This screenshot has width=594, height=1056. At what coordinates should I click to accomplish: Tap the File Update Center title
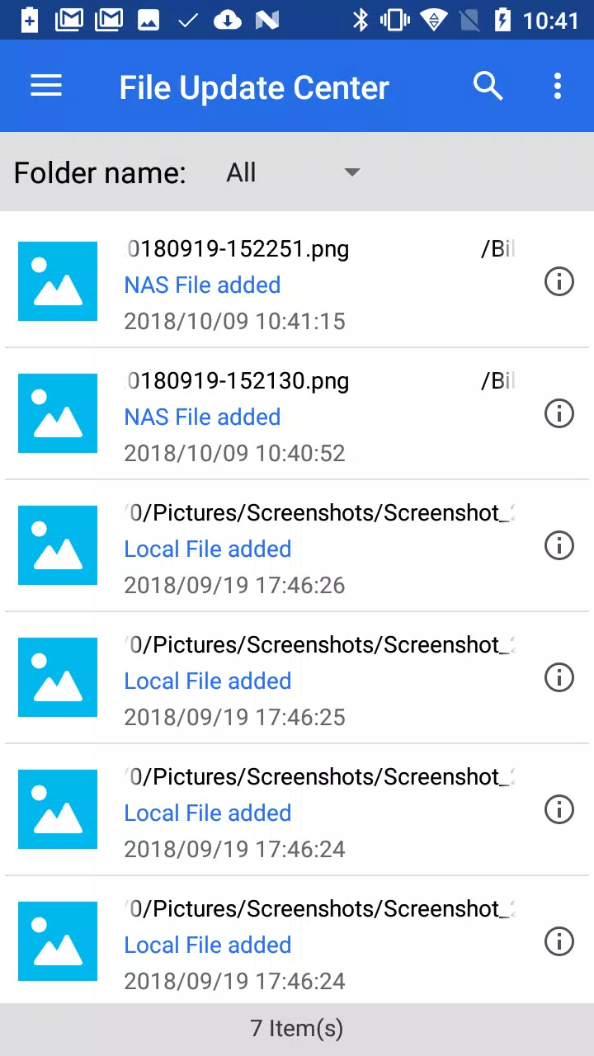point(254,87)
